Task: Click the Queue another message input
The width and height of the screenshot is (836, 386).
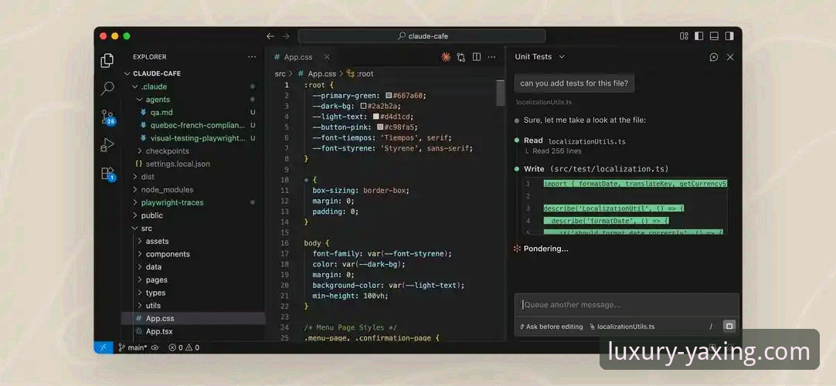Action: coord(626,305)
